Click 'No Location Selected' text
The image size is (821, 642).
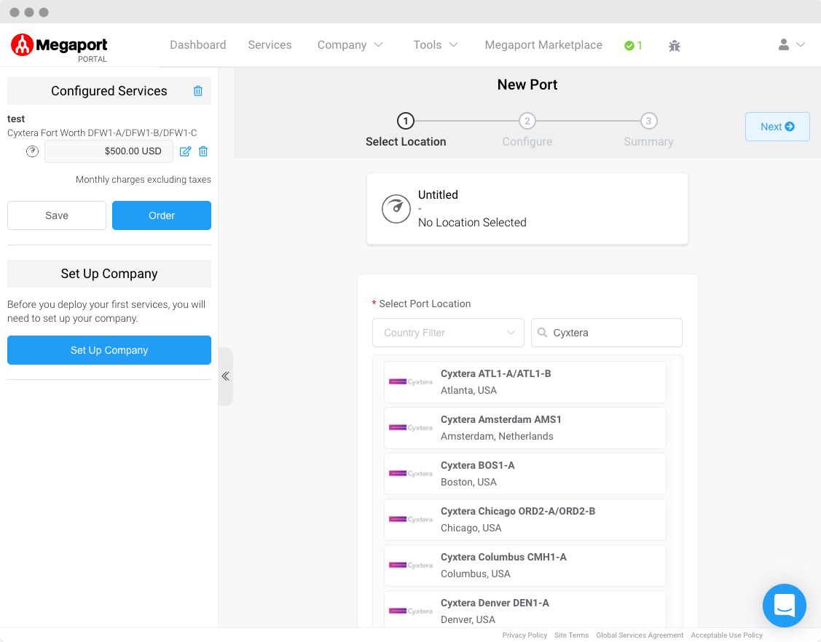click(x=472, y=223)
